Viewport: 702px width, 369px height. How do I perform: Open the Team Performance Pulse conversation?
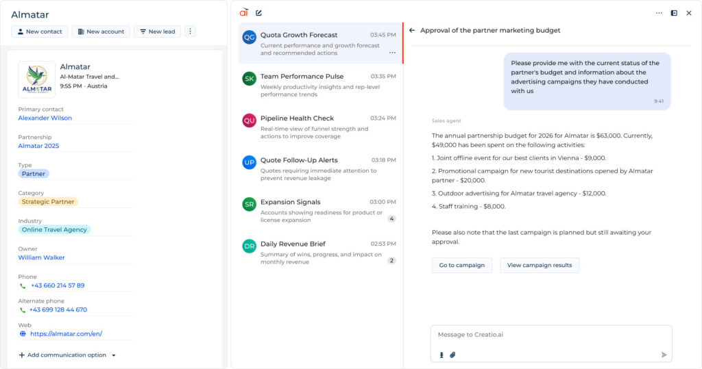click(321, 85)
